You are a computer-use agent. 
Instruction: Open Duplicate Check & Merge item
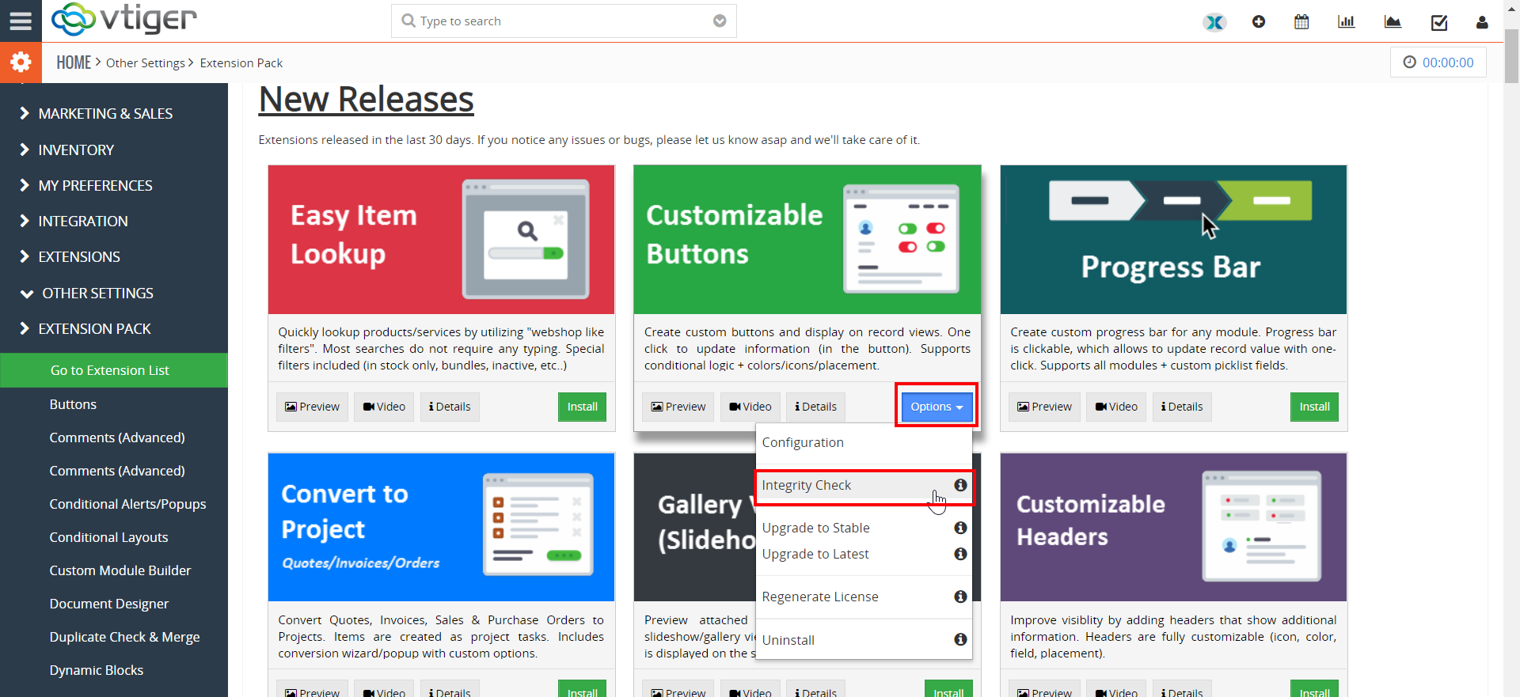[124, 637]
